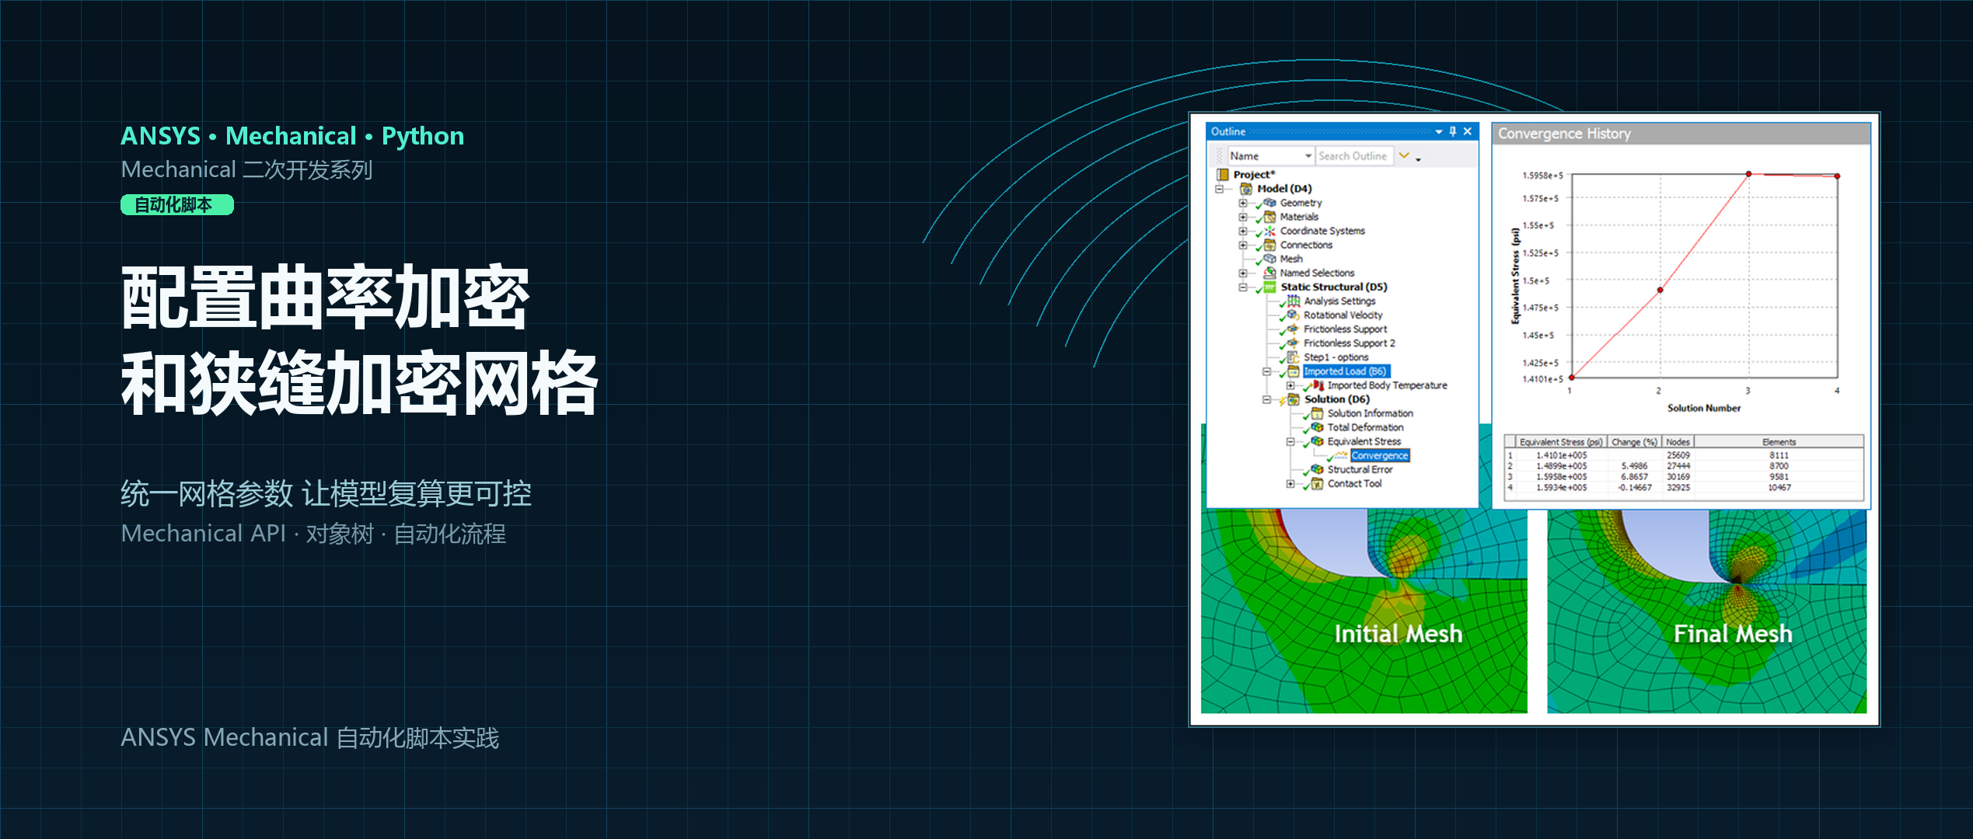
Task: Select the Solution 1 point on chart
Action: tap(1572, 378)
